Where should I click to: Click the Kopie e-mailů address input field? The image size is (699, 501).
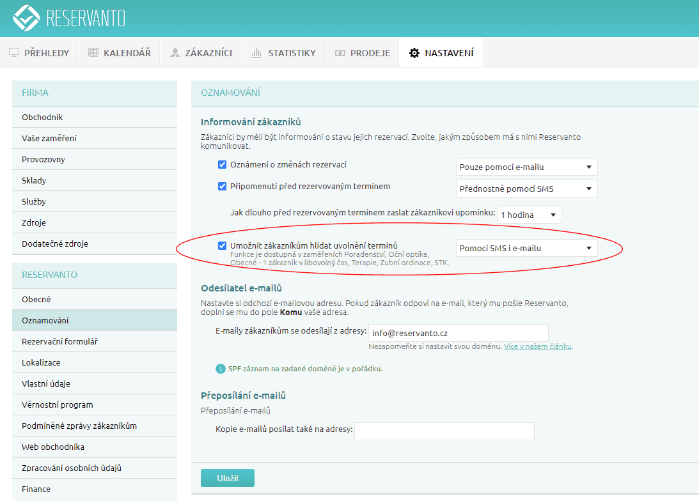point(444,431)
